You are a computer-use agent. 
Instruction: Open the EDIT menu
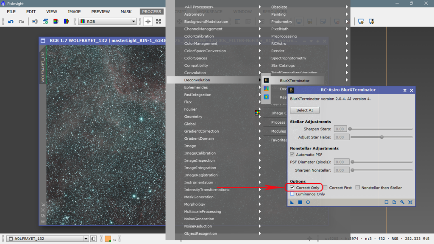click(31, 11)
